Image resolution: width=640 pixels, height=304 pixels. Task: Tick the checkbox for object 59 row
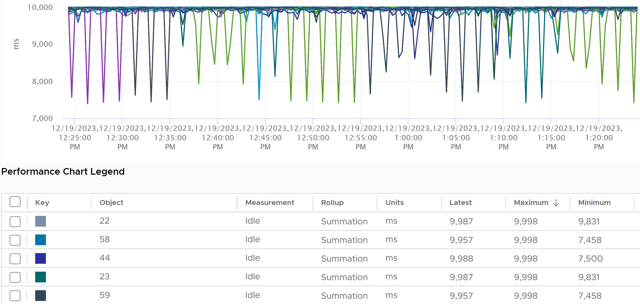[x=15, y=296]
